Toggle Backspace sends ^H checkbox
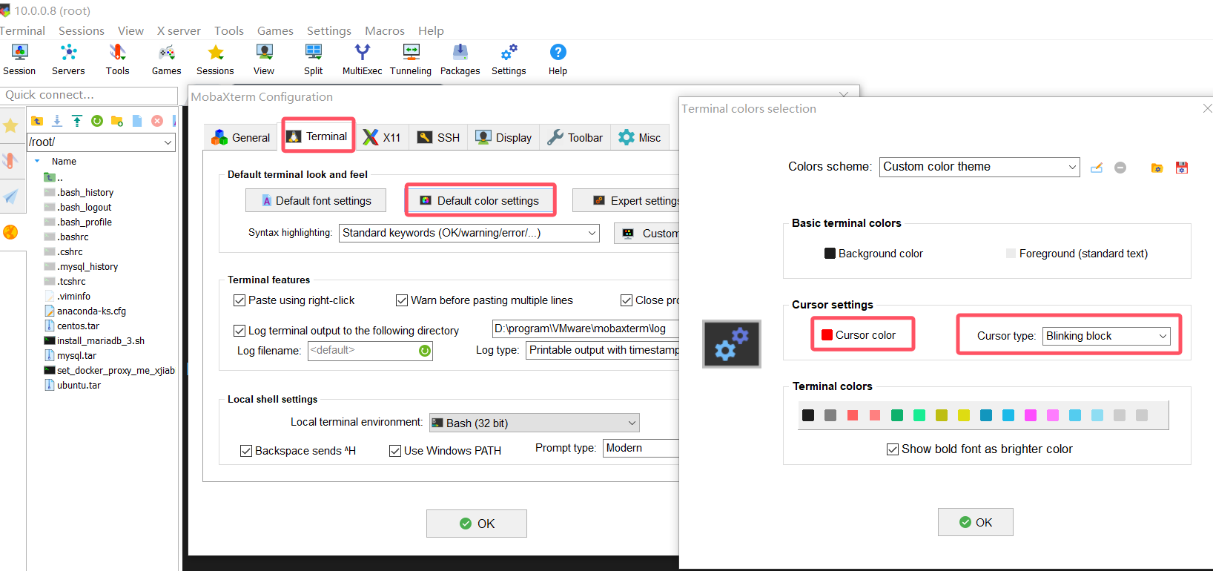Viewport: 1213px width, 571px height. point(246,451)
